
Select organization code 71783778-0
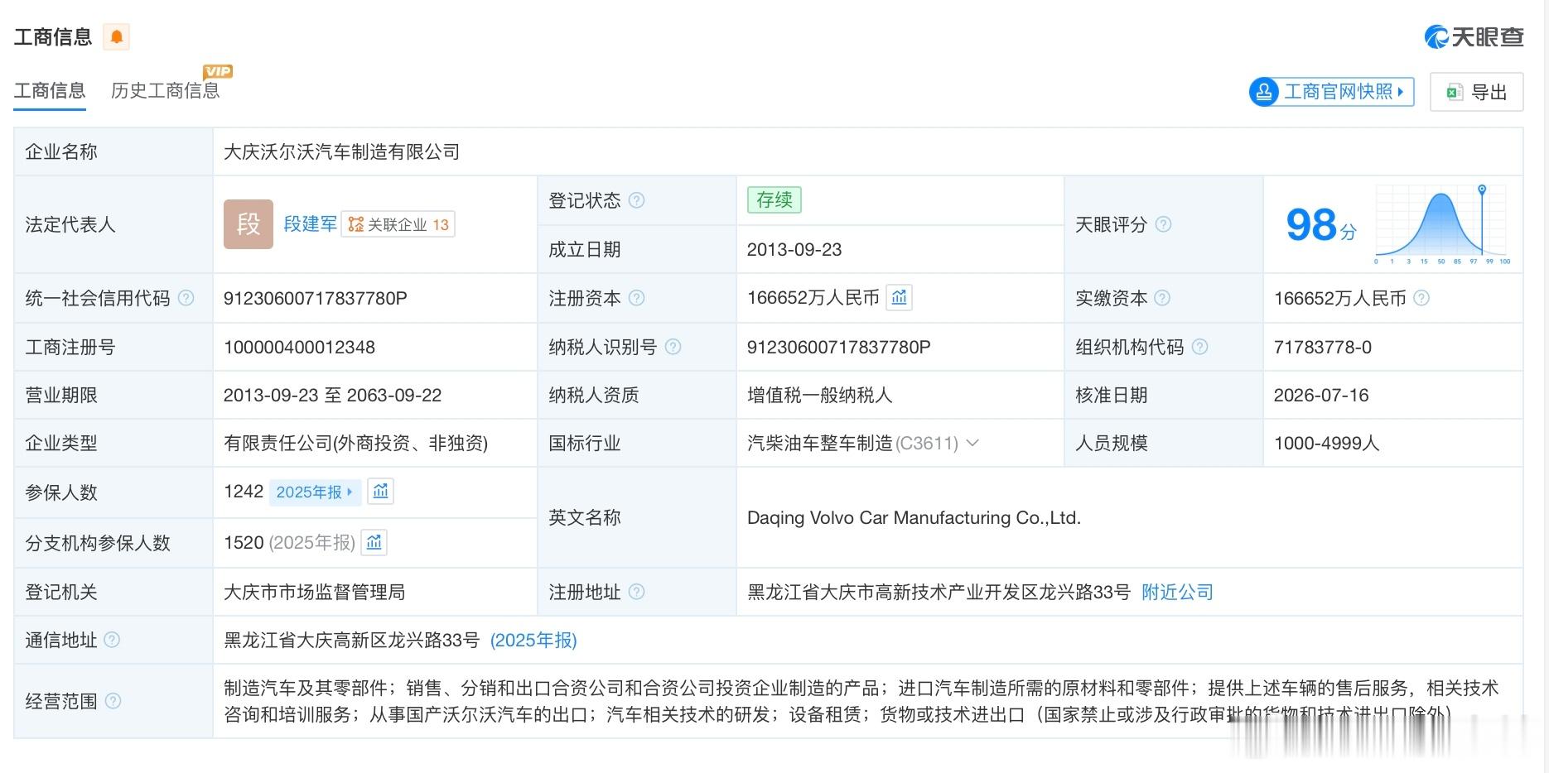click(x=1323, y=347)
